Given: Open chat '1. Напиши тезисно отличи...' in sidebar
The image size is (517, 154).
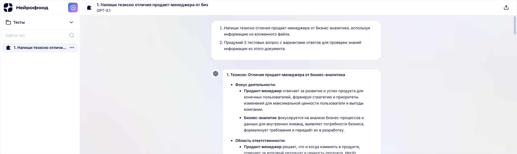Looking at the screenshot, I should click(x=40, y=48).
